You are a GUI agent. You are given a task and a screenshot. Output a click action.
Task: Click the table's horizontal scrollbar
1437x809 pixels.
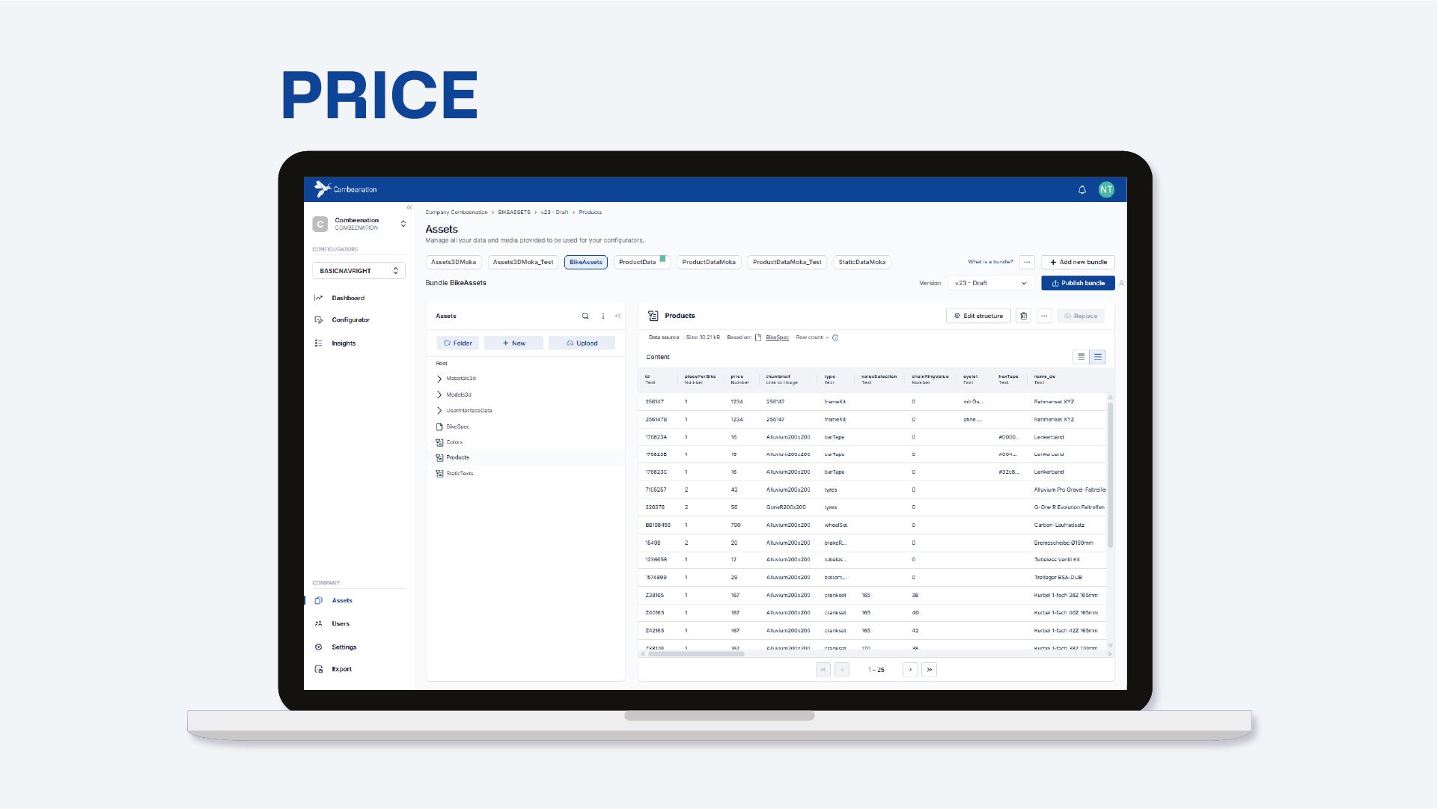(x=696, y=654)
